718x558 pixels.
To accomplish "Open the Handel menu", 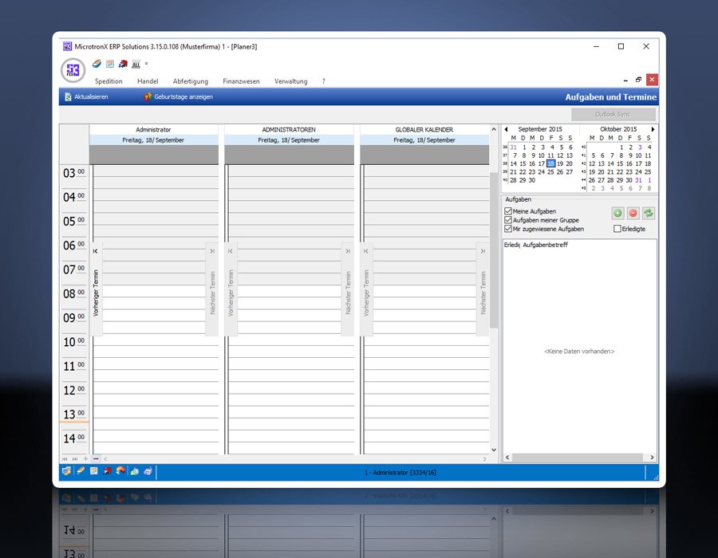I will [148, 81].
